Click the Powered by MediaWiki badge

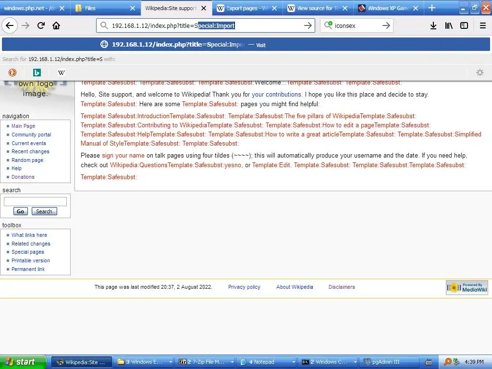click(x=467, y=287)
